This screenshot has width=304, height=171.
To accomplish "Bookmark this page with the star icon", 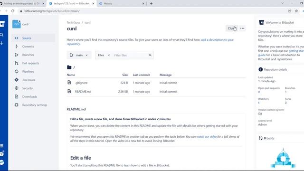I will click(296, 11).
